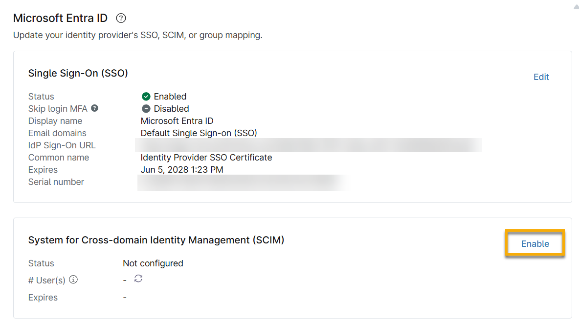
Task: Select the Expires label in the SCIM section
Action: tap(43, 297)
